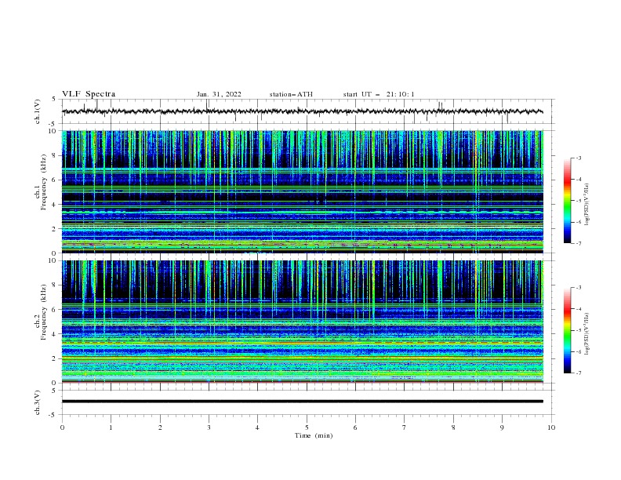
Task: Select the date text "Jan. 31, 2022"
Action: 219,94
